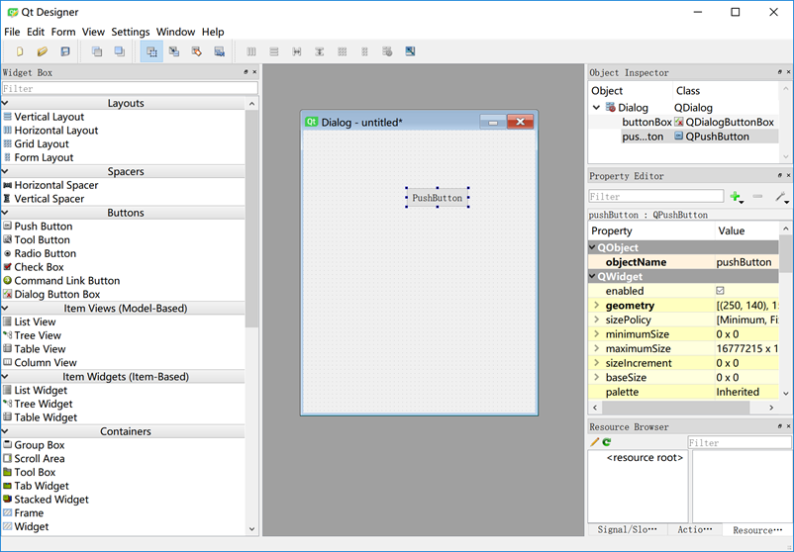Select the PushButton on the dialog form
The width and height of the screenshot is (794, 552).
(x=437, y=198)
